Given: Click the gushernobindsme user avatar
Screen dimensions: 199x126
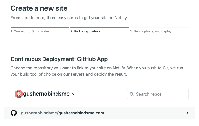Looking at the screenshot, I should tap(19, 94).
